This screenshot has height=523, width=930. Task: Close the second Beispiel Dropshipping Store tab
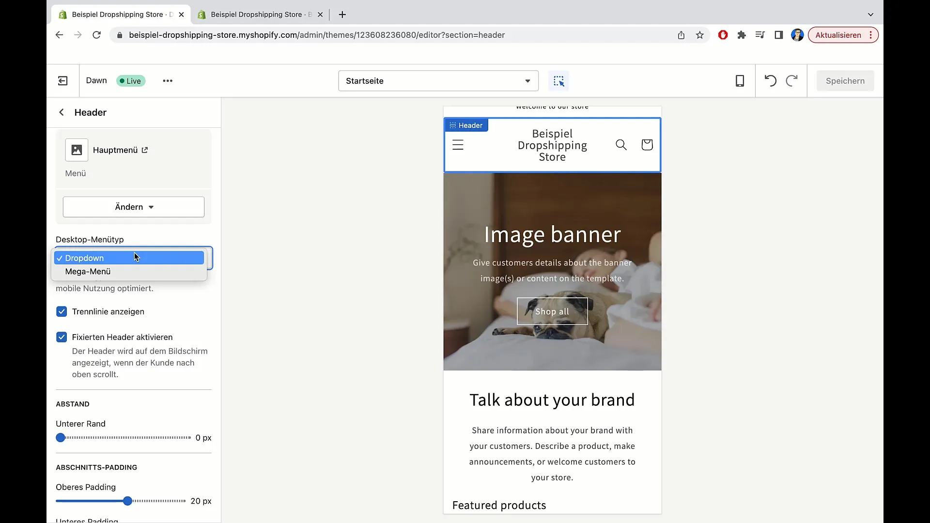[320, 15]
